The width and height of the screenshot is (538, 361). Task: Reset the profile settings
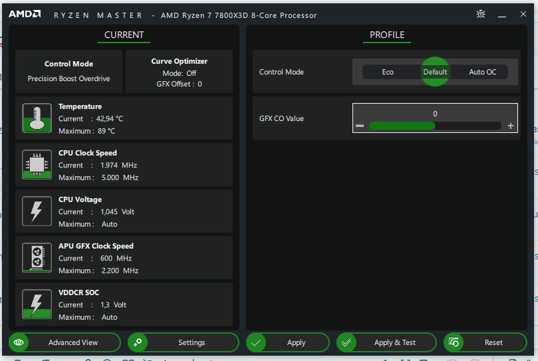click(x=485, y=342)
